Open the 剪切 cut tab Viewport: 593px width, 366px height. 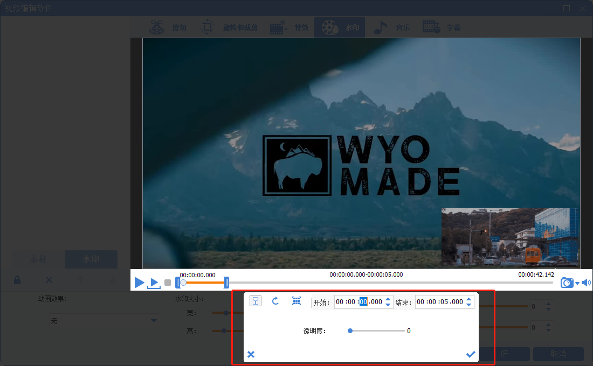[x=168, y=27]
